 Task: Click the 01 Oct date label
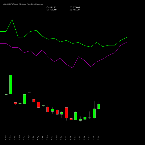tap(66, 138)
